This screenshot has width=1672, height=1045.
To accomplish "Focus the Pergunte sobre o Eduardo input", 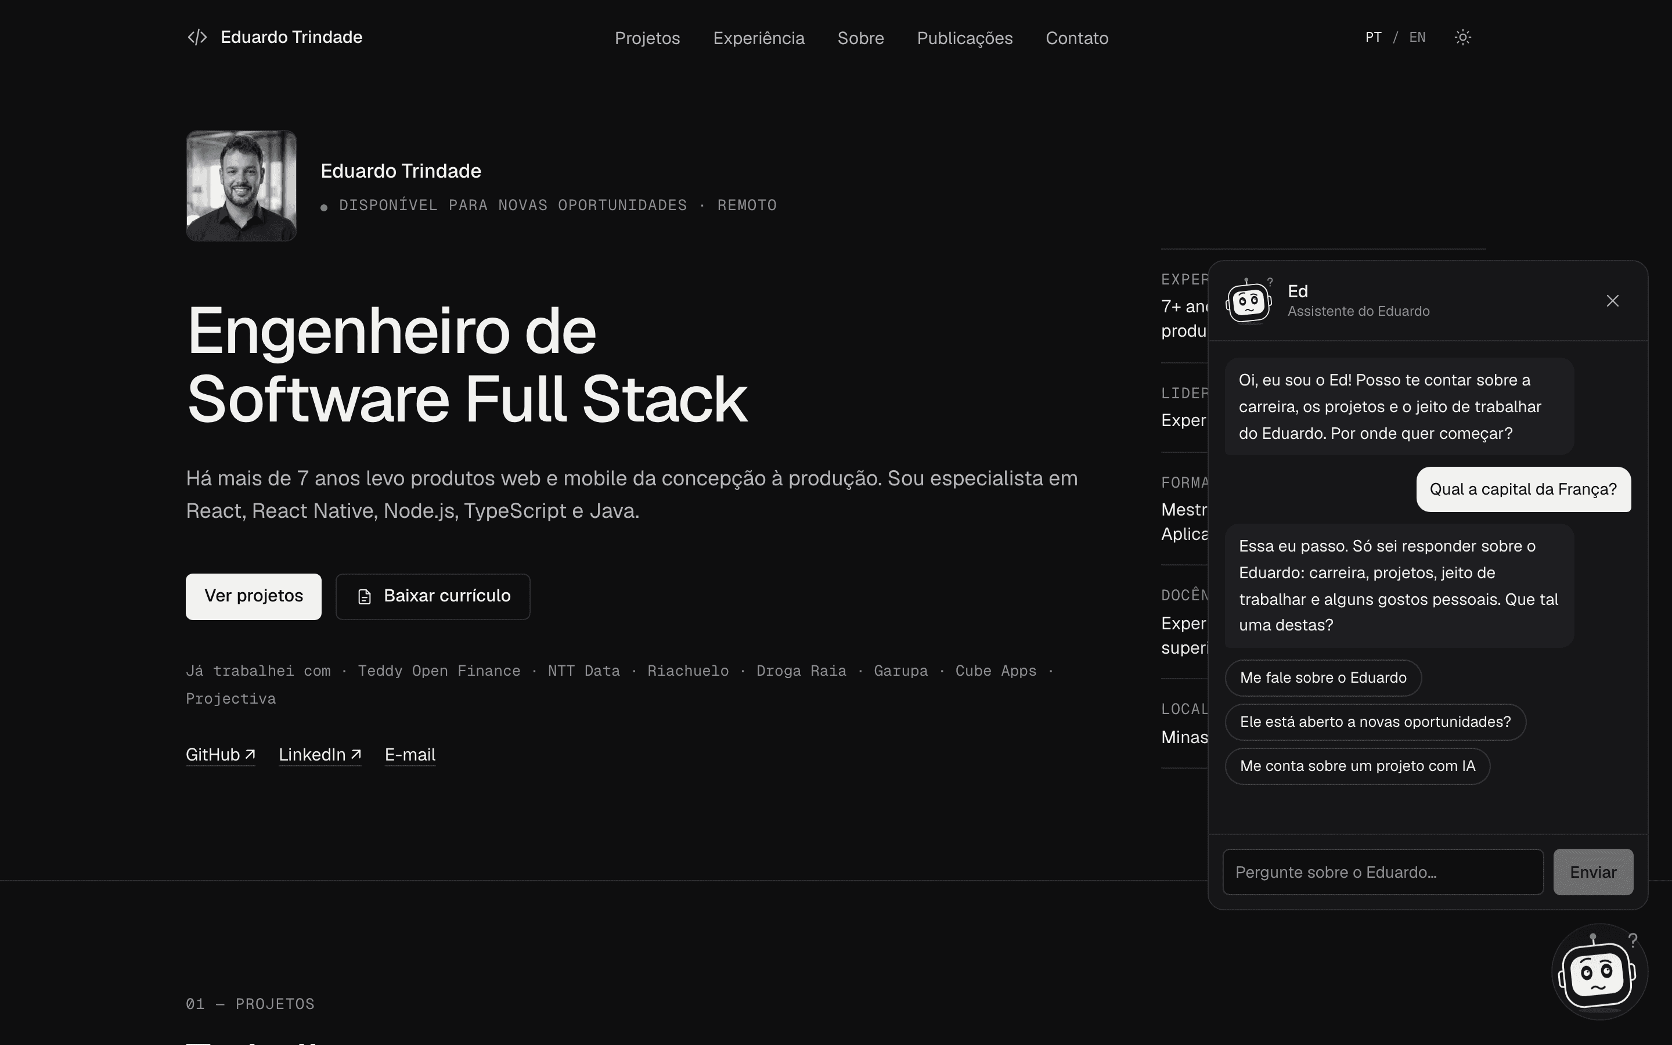I will [x=1382, y=872].
